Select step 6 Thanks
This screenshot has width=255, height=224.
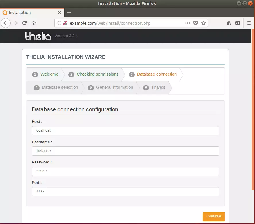click(x=154, y=88)
